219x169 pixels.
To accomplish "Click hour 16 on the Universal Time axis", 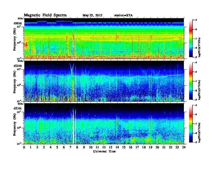I will click(131, 147).
